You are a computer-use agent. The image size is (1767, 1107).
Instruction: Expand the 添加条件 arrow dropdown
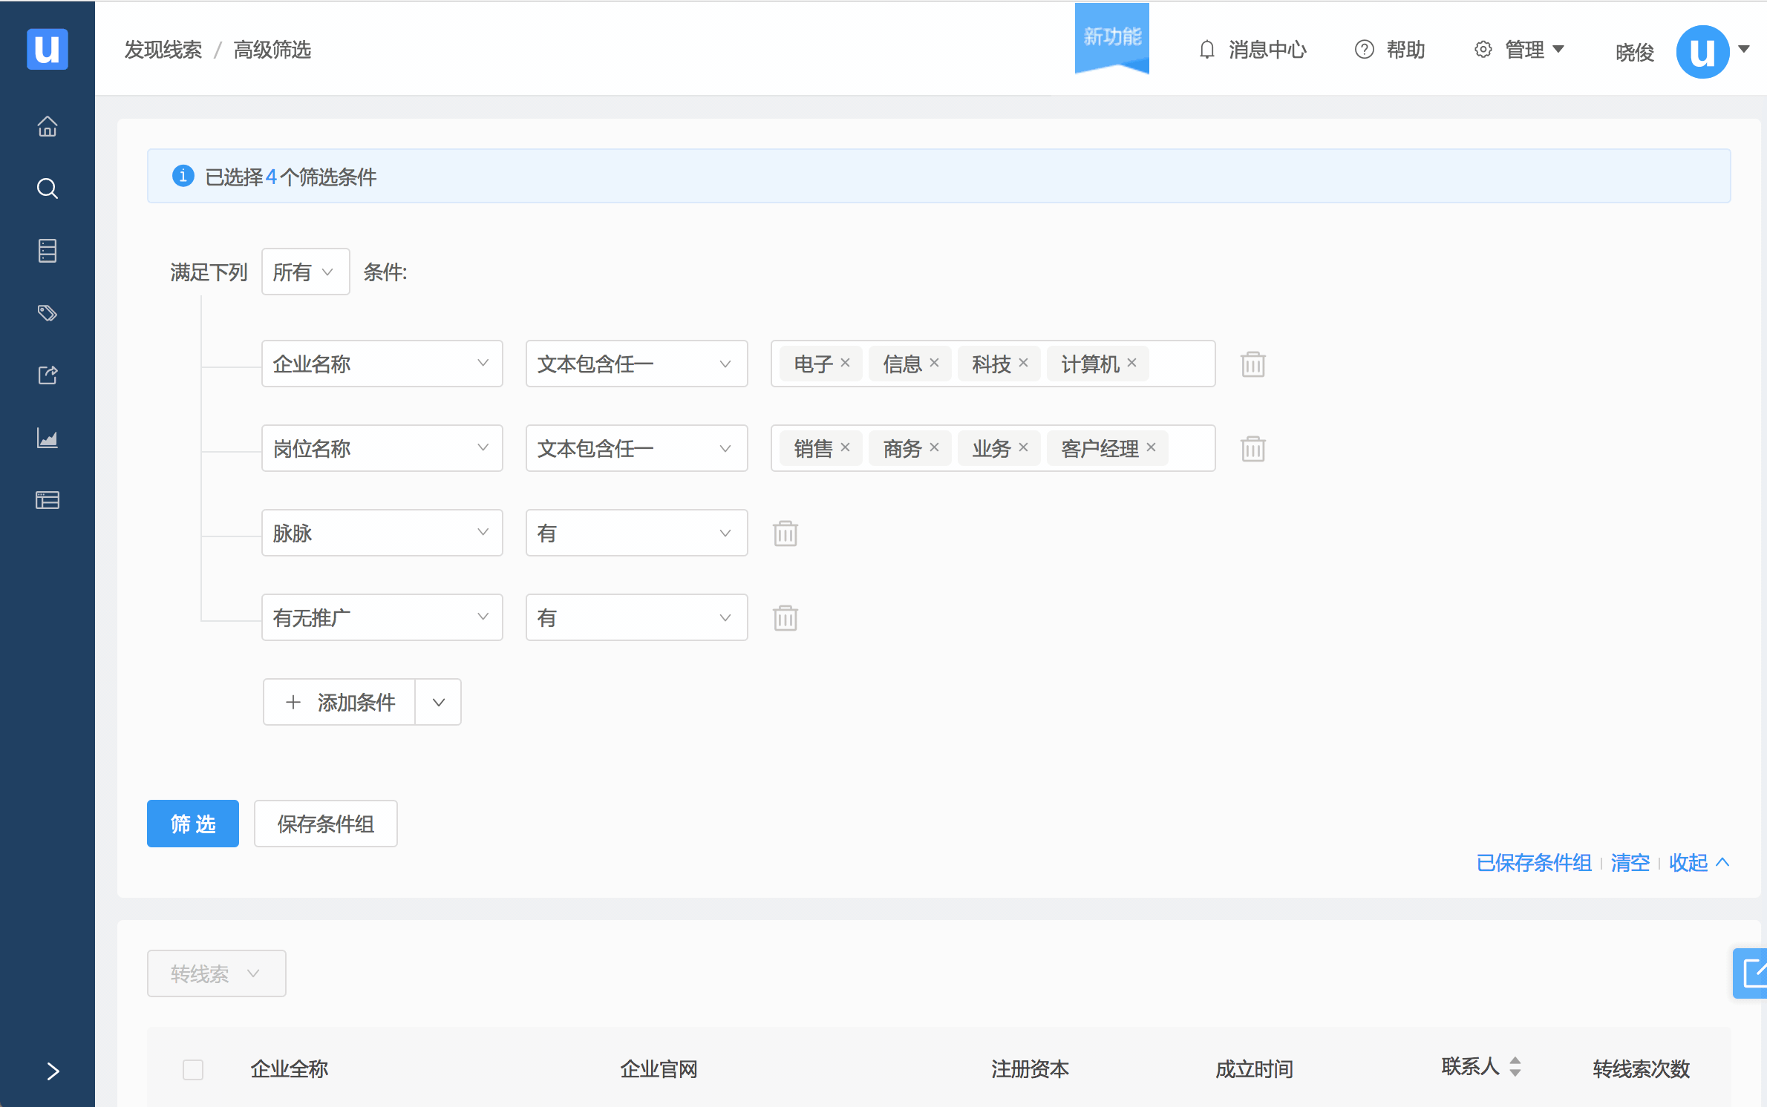438,702
